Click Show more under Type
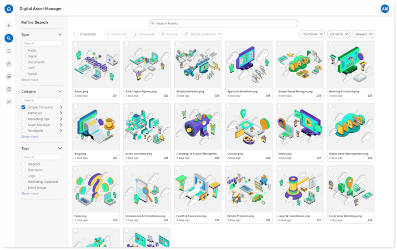This screenshot has height=250, width=397. tap(29, 80)
